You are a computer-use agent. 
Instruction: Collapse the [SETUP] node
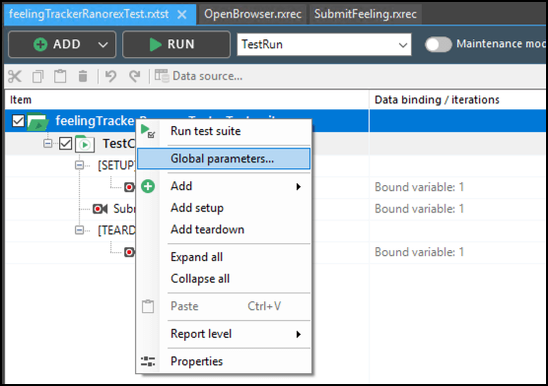(x=79, y=164)
